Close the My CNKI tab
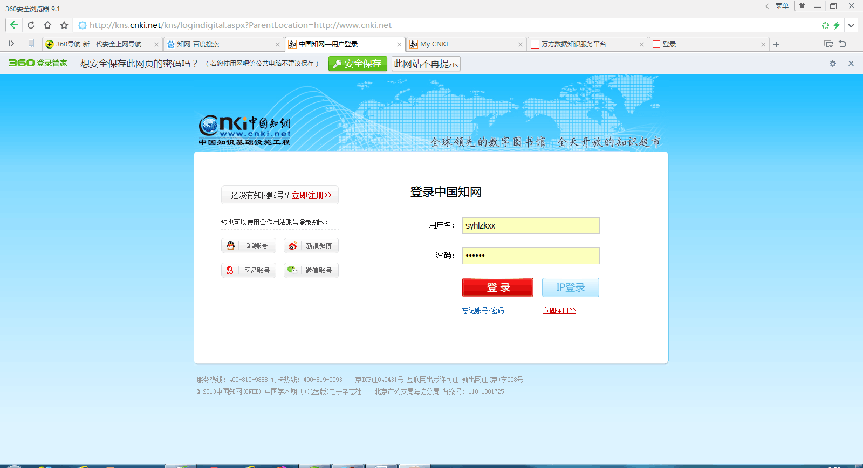 (520, 45)
